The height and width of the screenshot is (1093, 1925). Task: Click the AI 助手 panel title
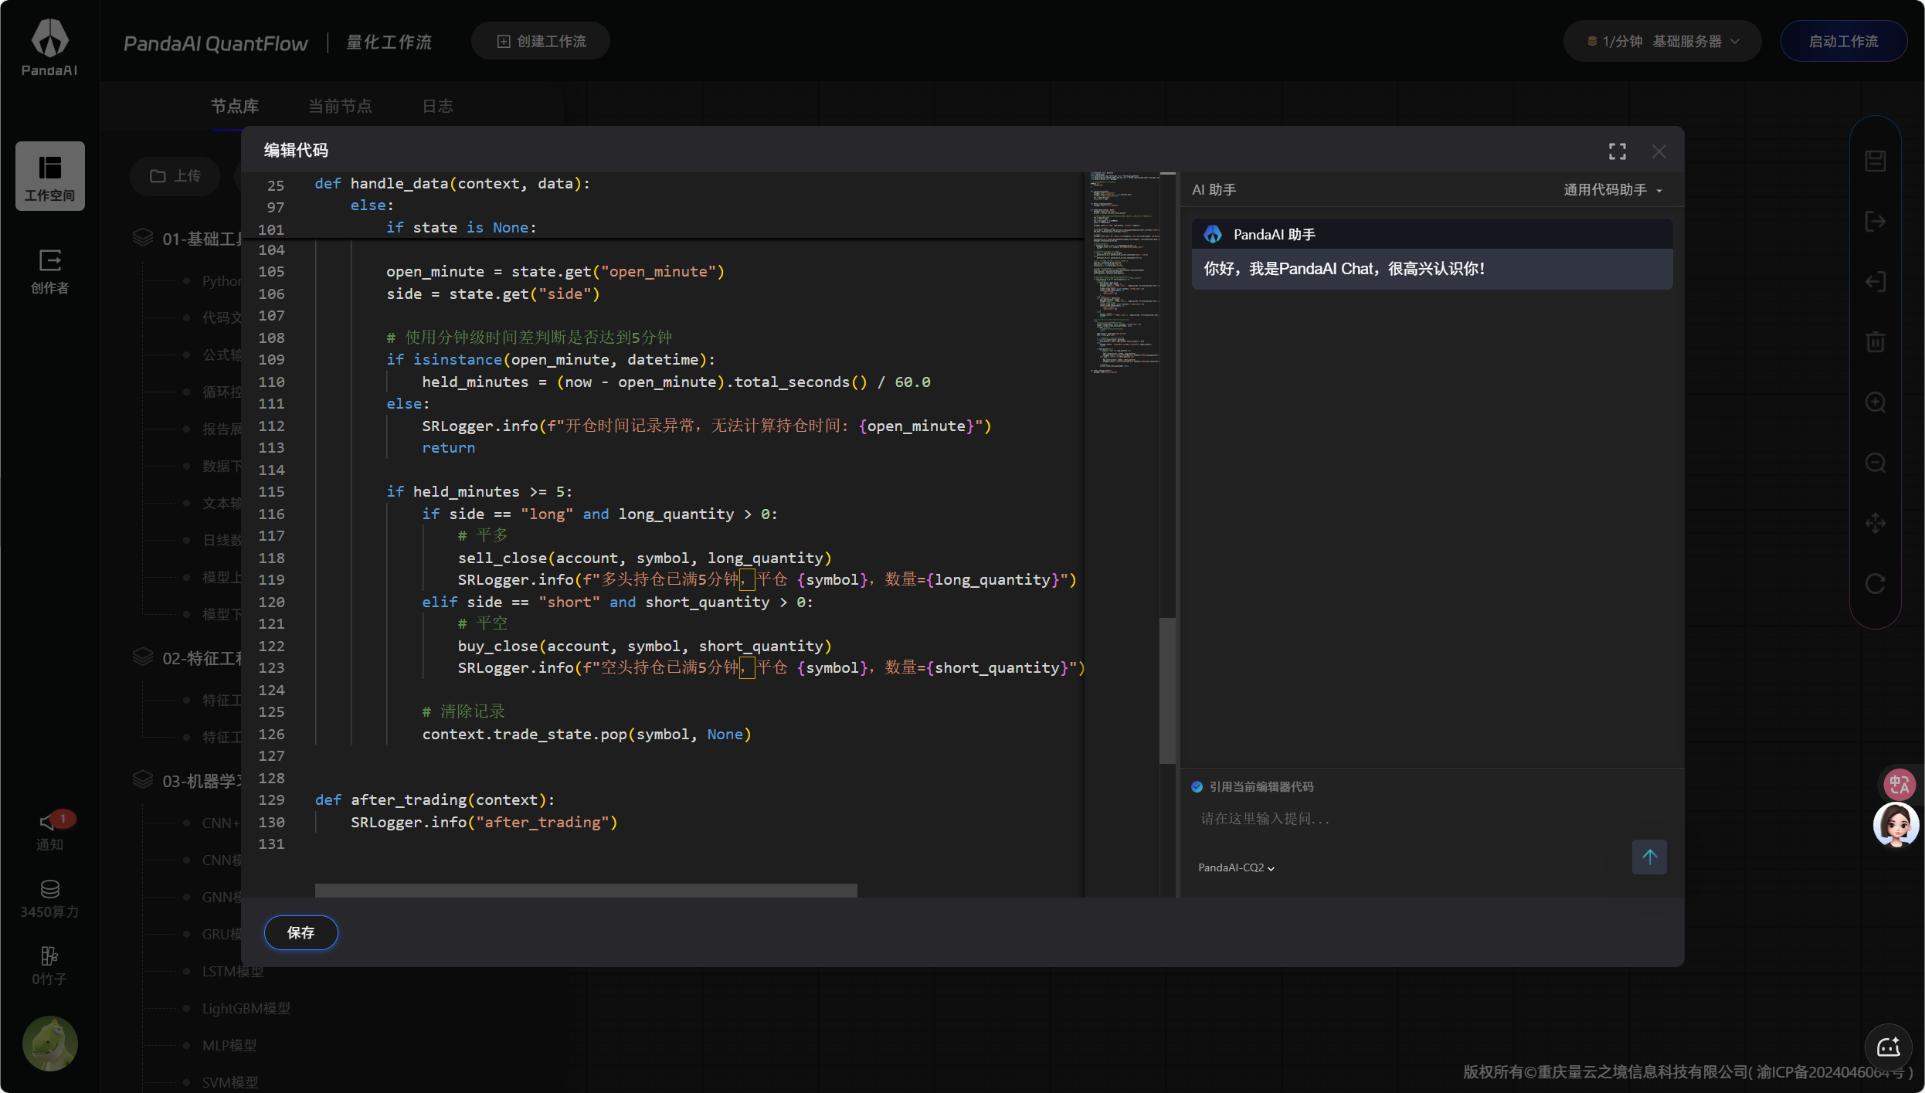(1214, 190)
